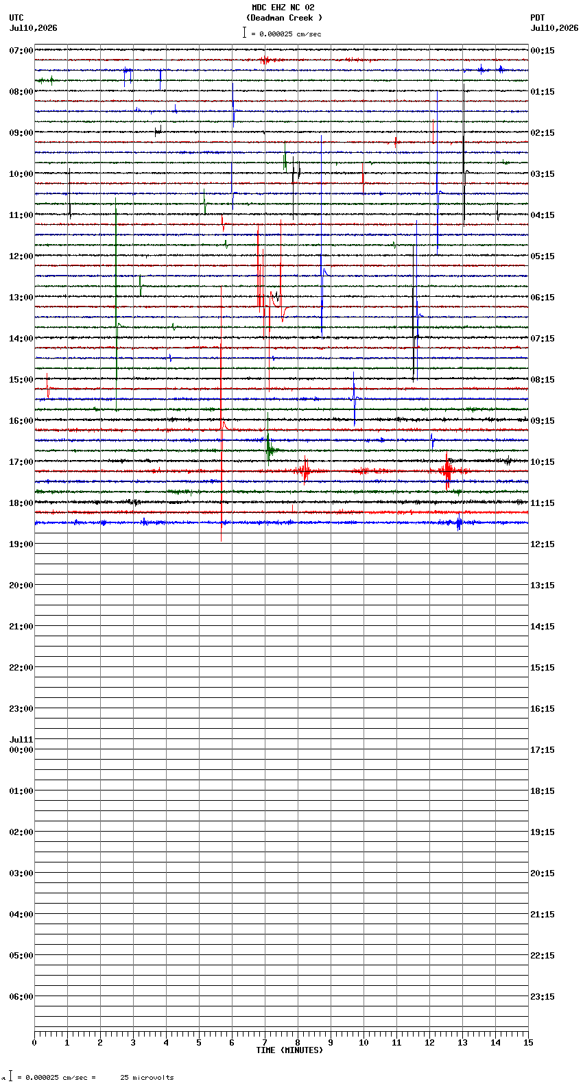Viewport: 583px width, 1086px height.
Task: Click the UTC time label '22:00'
Action: [x=21, y=668]
